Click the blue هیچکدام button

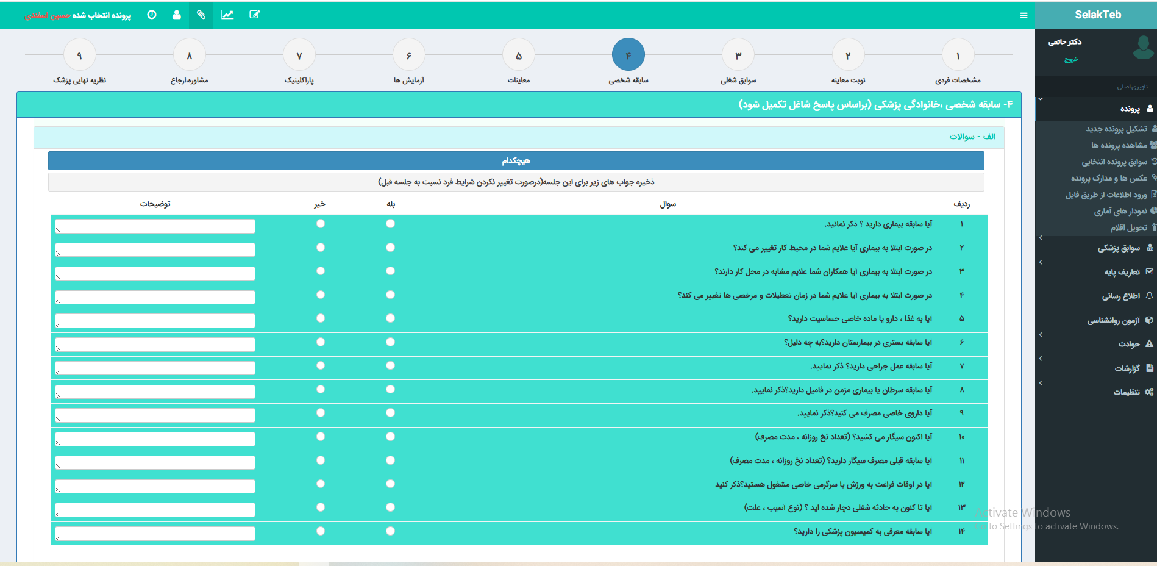(516, 160)
